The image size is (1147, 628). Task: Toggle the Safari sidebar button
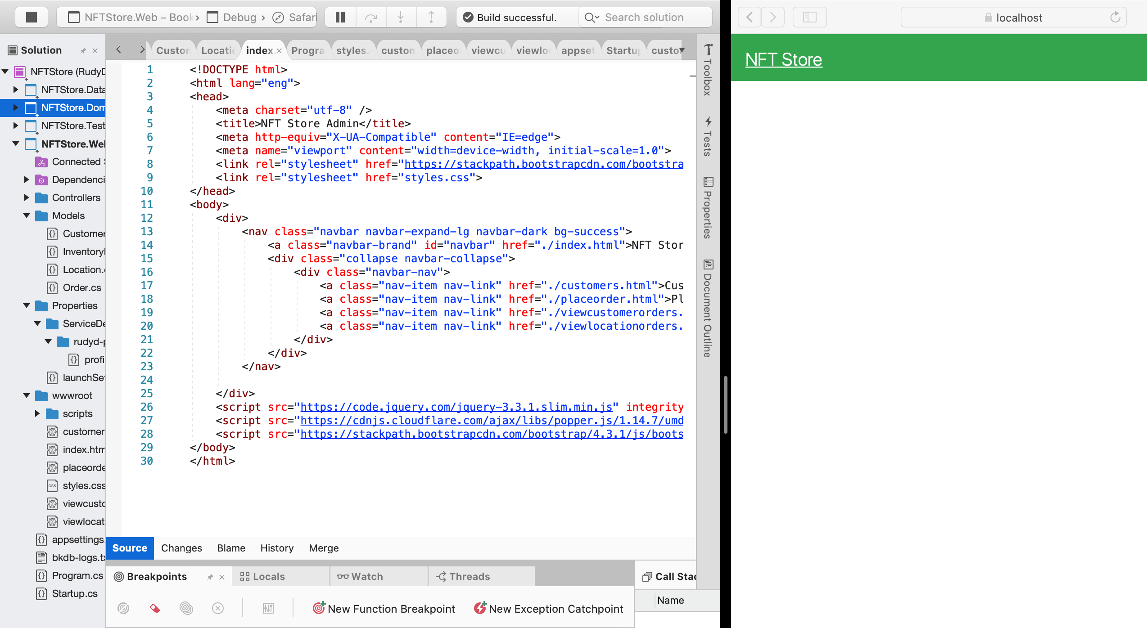[x=809, y=17]
